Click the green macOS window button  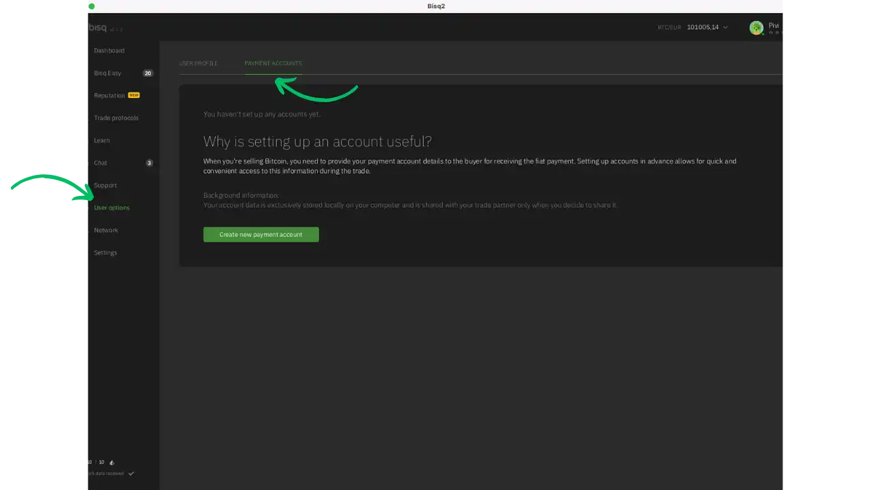(x=92, y=6)
